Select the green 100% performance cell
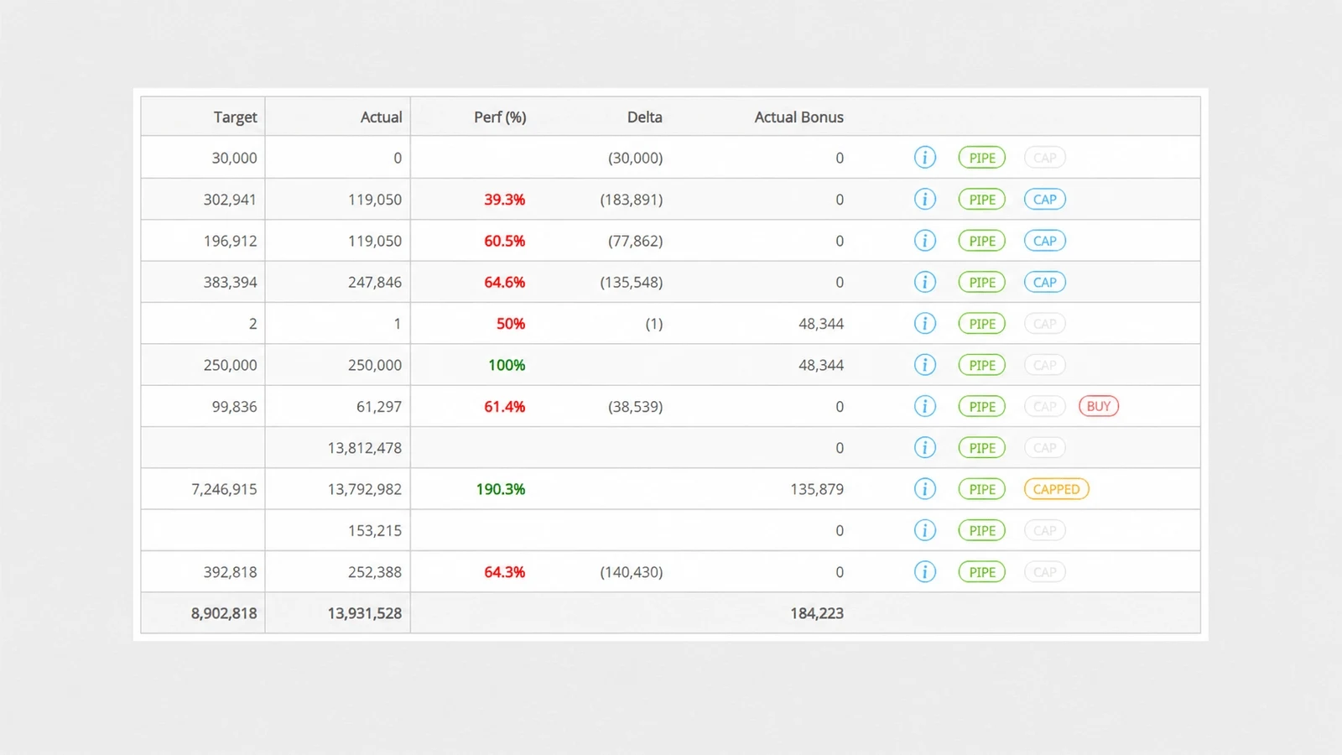The image size is (1342, 755). pyautogui.click(x=507, y=365)
